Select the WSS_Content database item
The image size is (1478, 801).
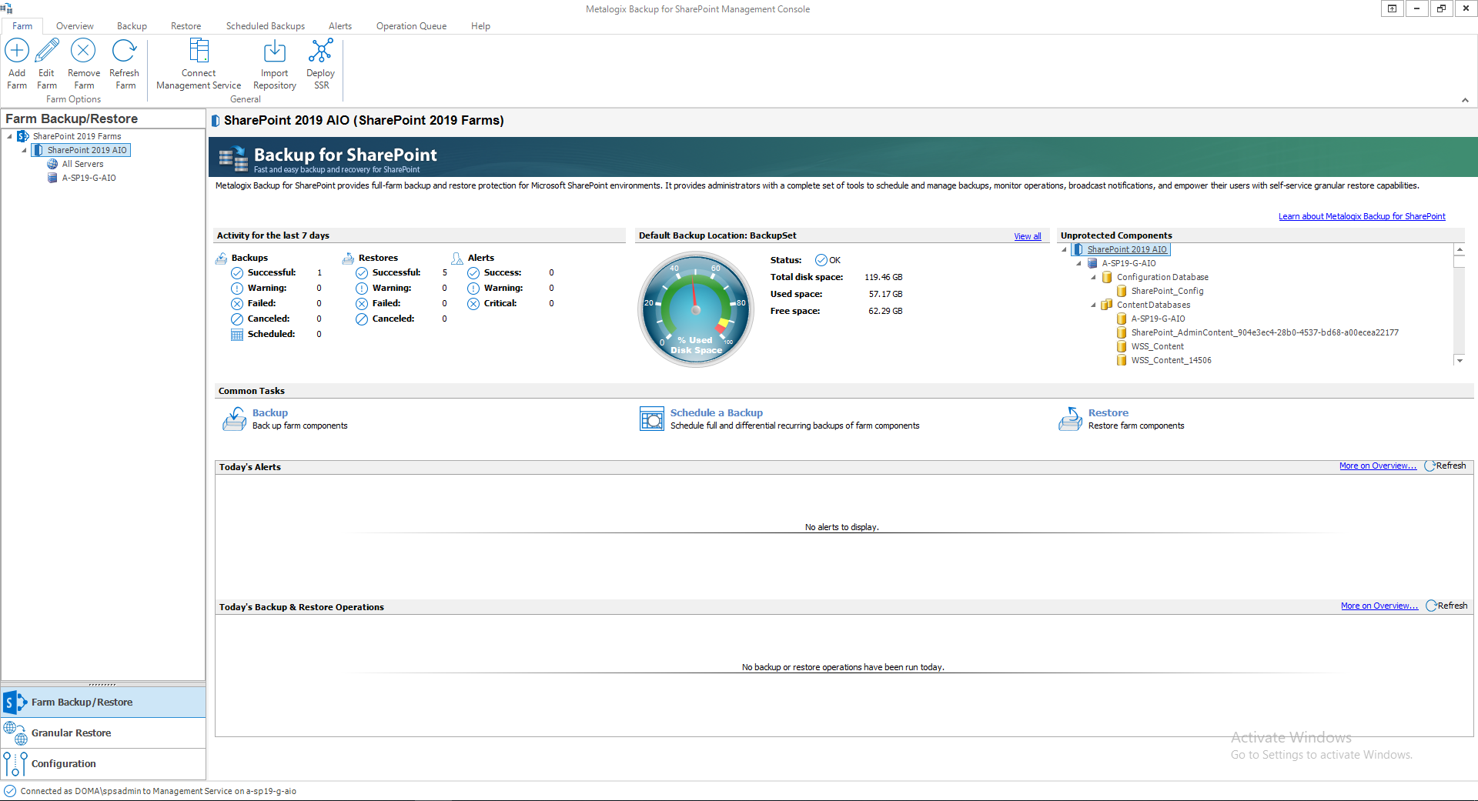(x=1157, y=347)
